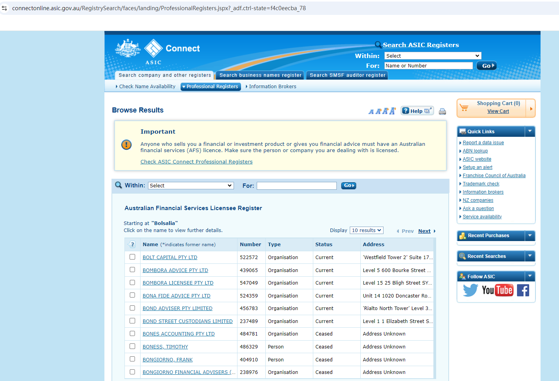
Task: Click the question mark icon in table header
Action: coord(132,245)
